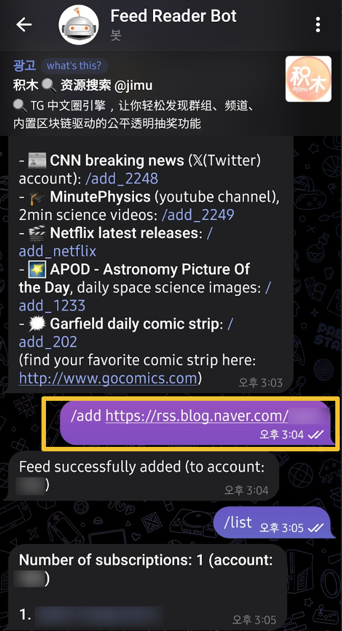342x631 pixels.
Task: Open the http://www.gocomics.com link
Action: tap(108, 378)
